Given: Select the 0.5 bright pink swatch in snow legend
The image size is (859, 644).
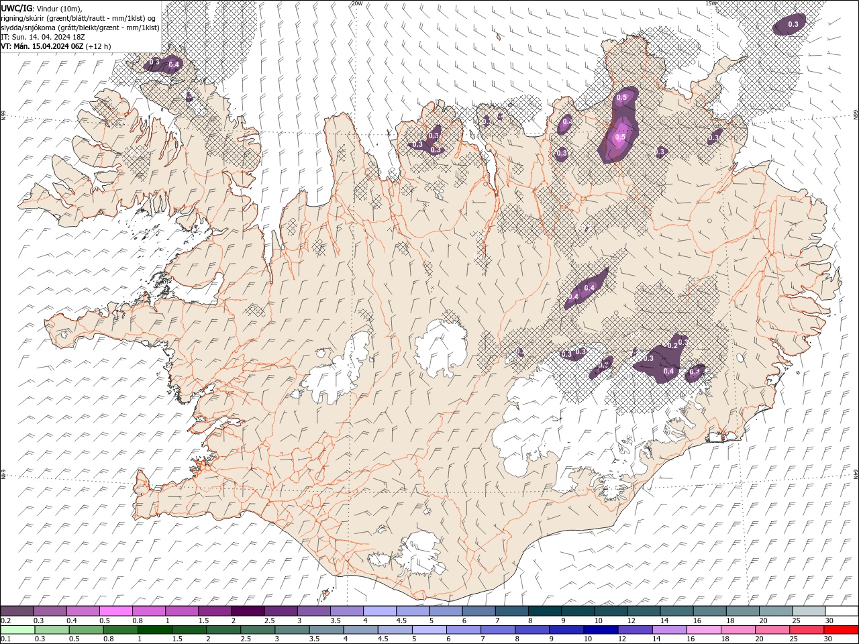Looking at the screenshot, I should (x=116, y=611).
